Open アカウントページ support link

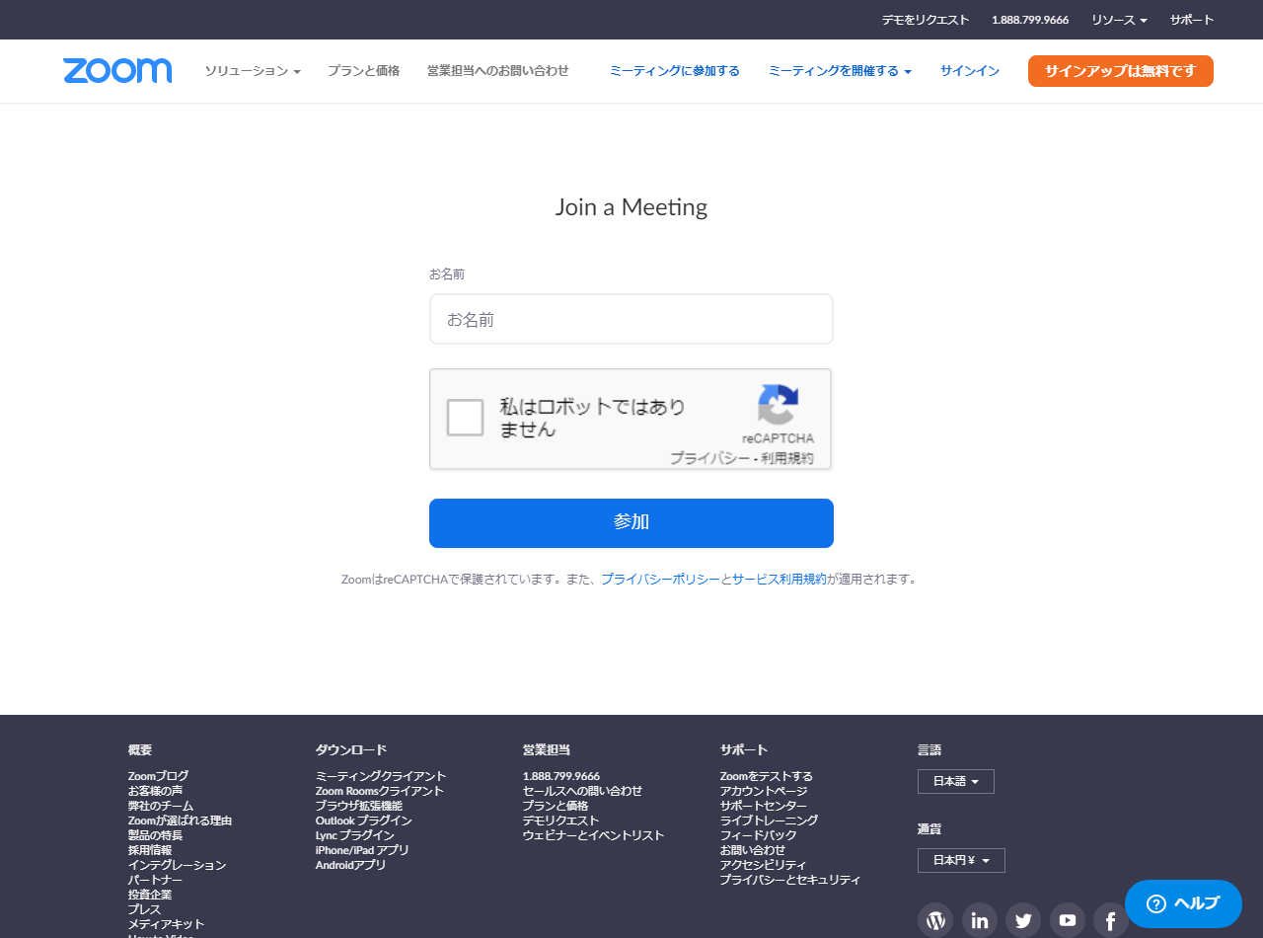tap(764, 791)
